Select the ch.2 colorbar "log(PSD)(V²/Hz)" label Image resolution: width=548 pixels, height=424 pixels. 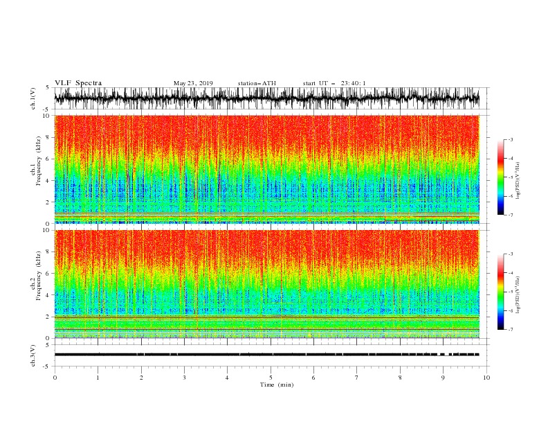(x=518, y=294)
